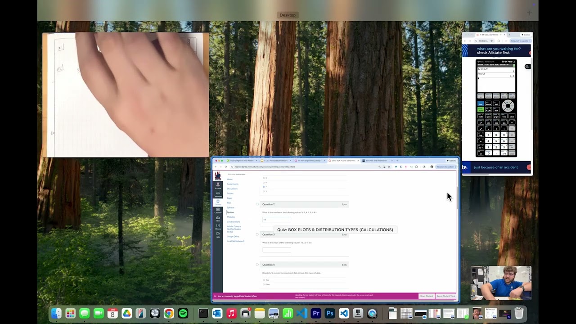
Task: Click the webcam video thumbnail
Action: 501,283
